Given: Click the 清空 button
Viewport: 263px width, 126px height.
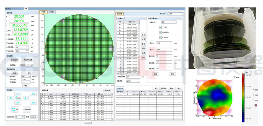Looking at the screenshot, I should tap(144, 57).
